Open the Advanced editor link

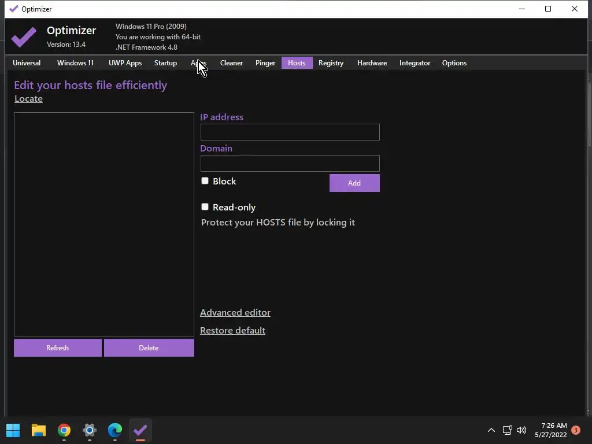[235, 313]
